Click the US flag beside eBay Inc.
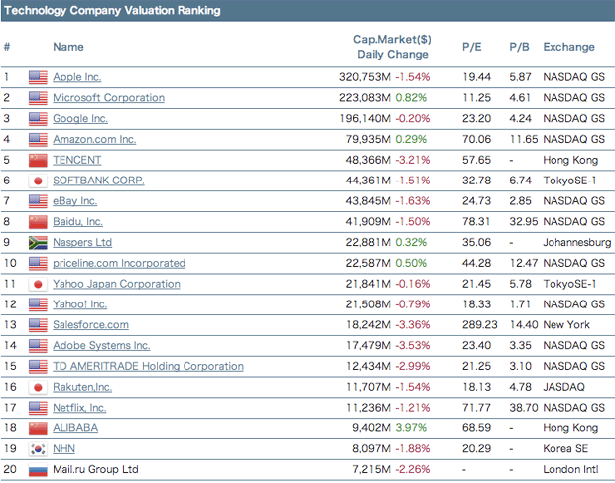The image size is (615, 483). [38, 201]
